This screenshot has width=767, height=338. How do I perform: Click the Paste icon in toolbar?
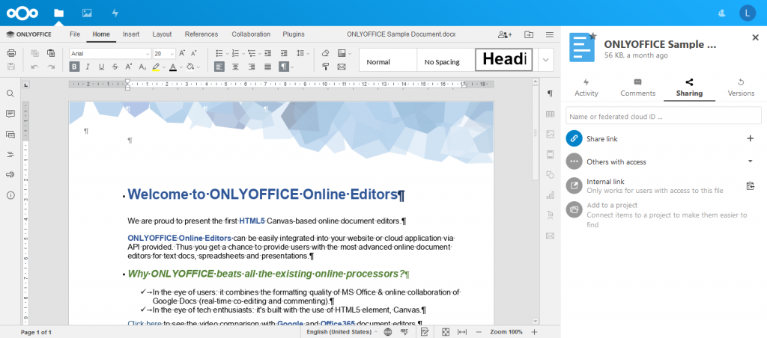pyautogui.click(x=51, y=53)
